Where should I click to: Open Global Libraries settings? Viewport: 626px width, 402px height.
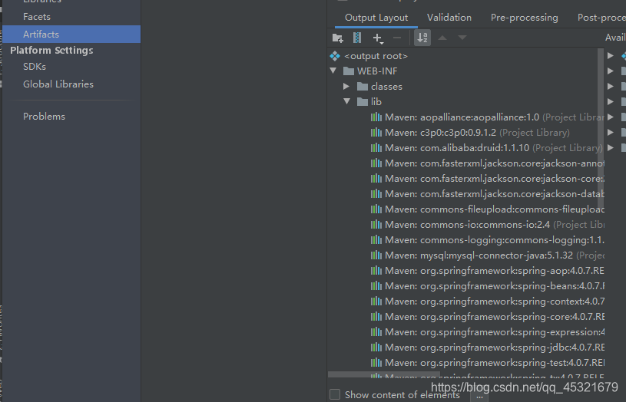coord(58,84)
